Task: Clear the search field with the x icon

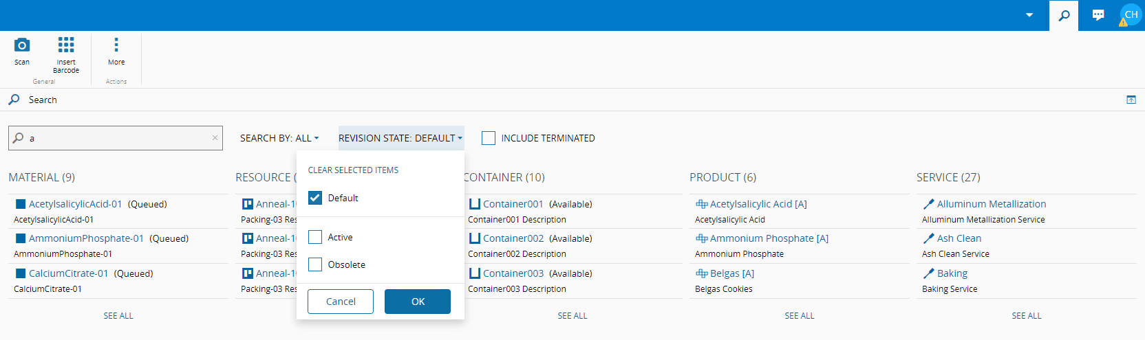Action: tap(215, 138)
